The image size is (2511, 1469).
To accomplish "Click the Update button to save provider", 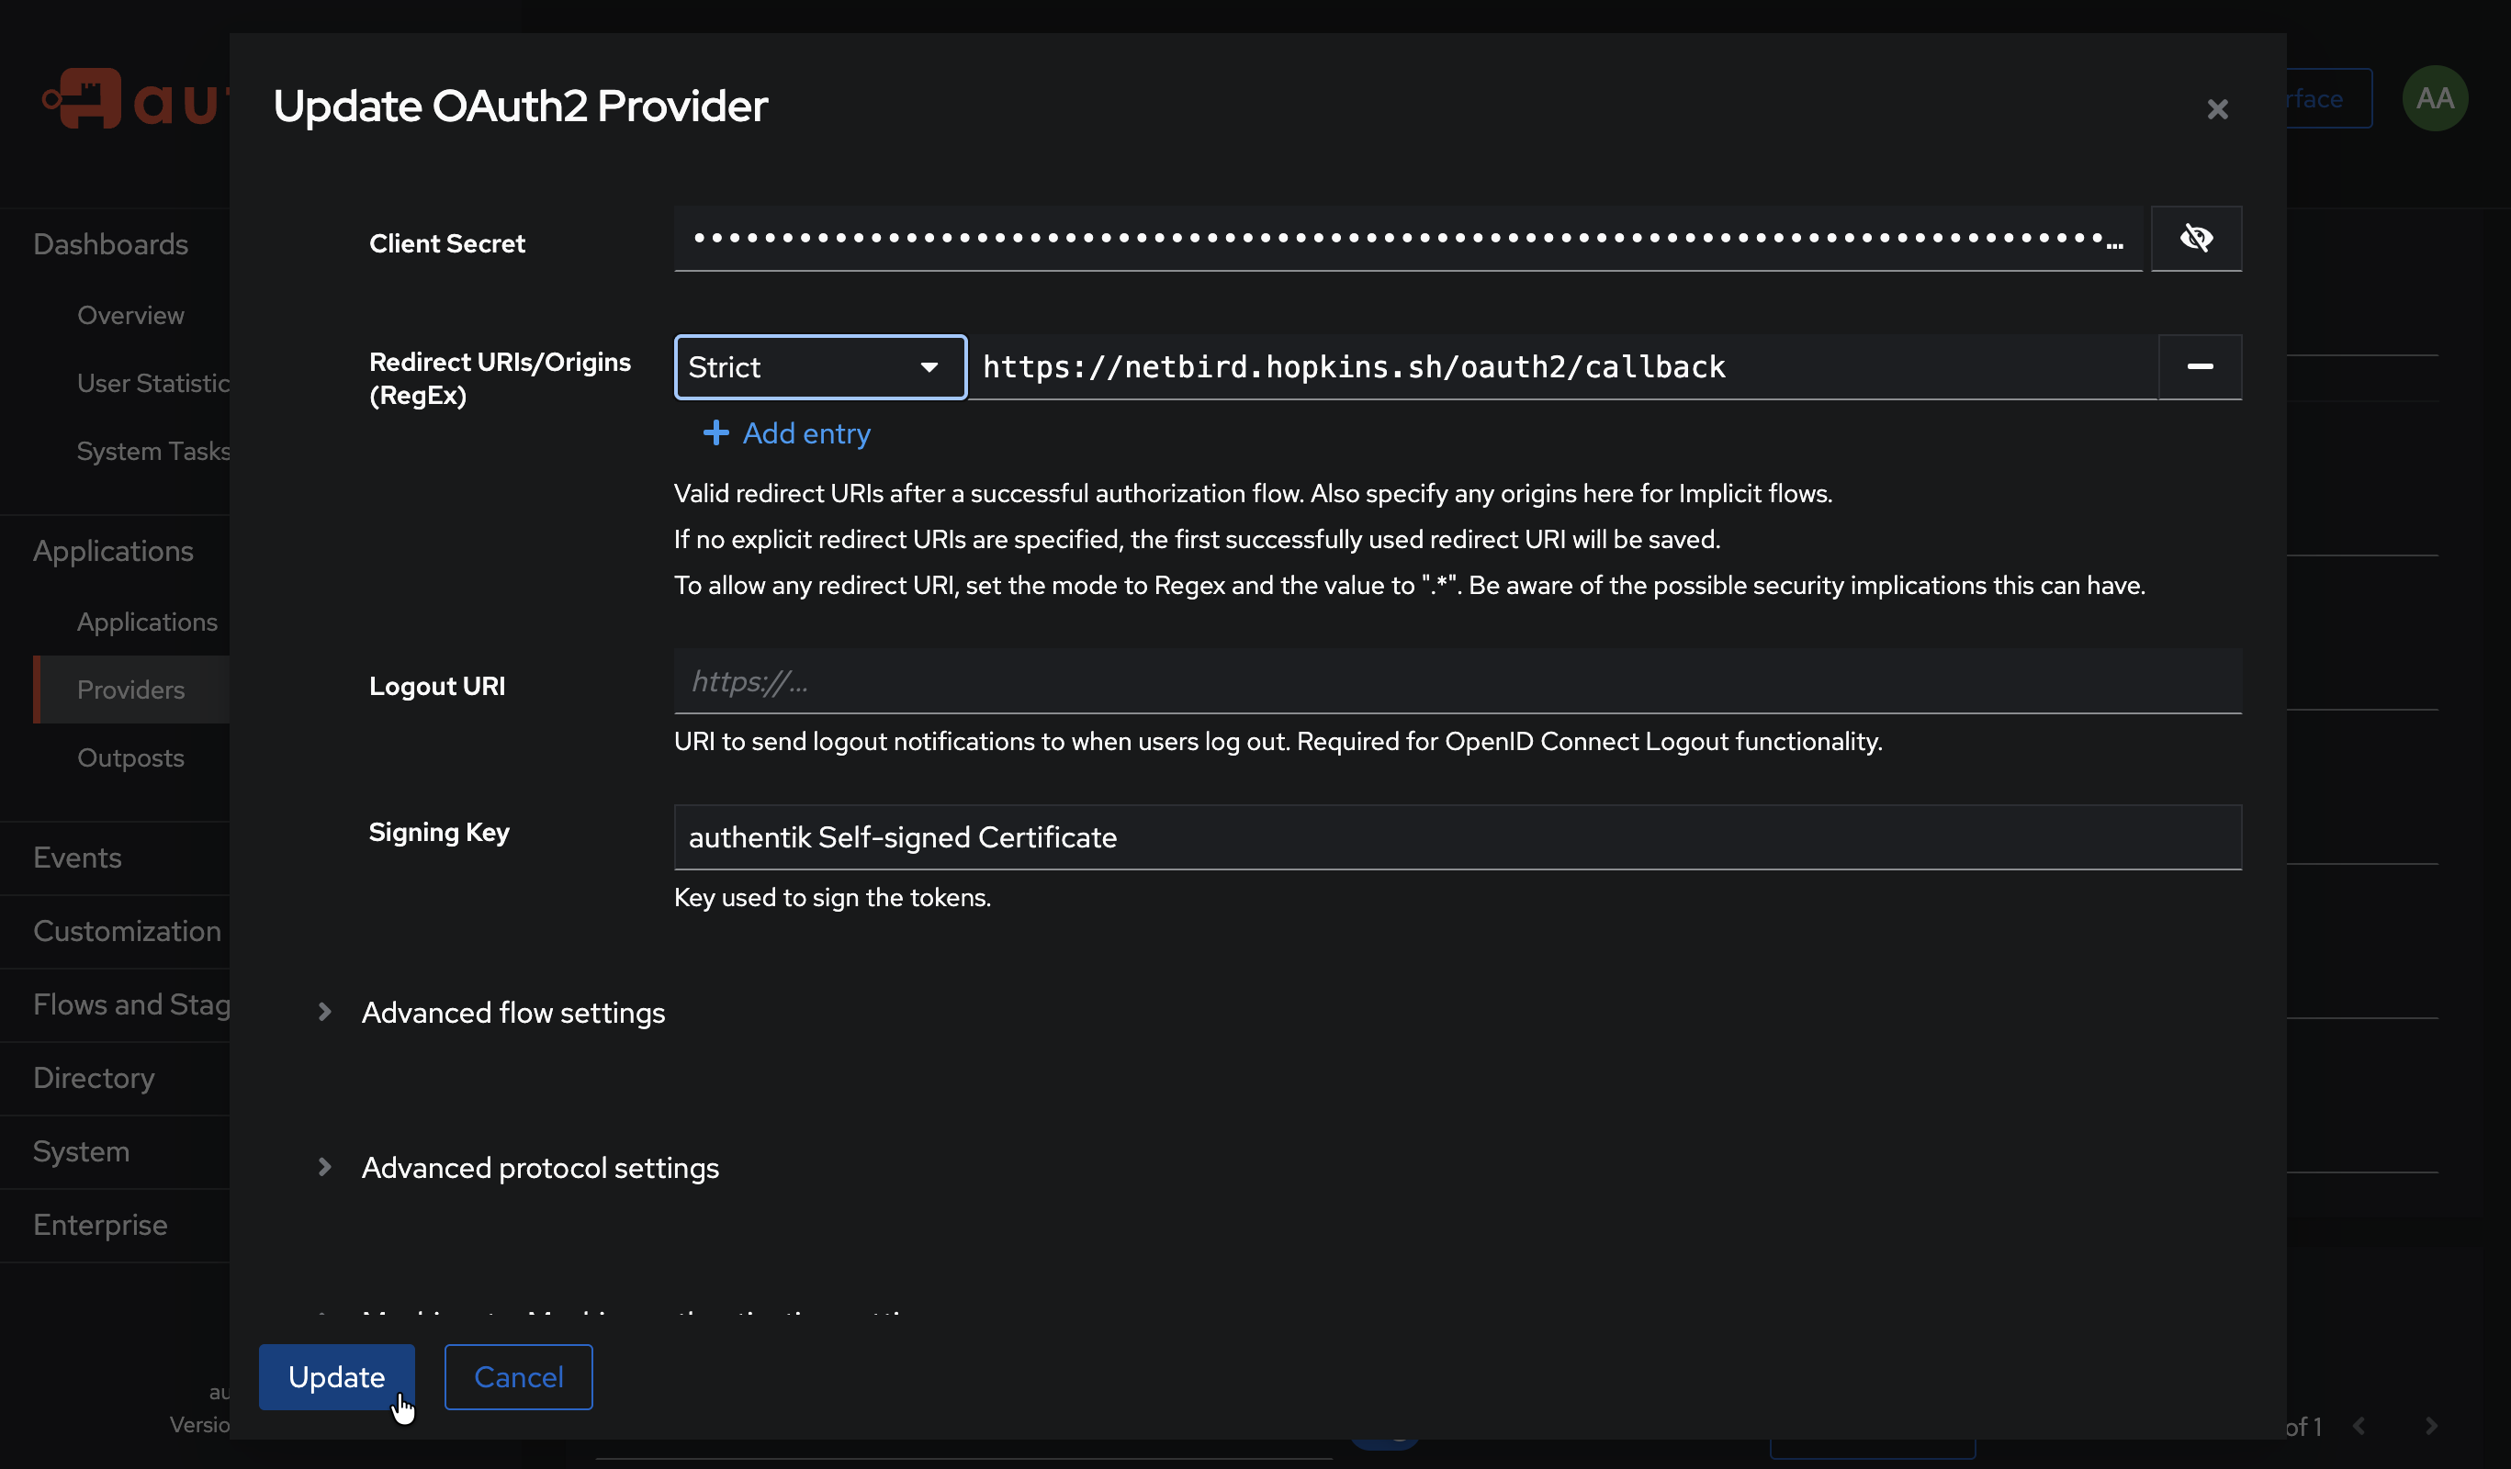I will [336, 1377].
